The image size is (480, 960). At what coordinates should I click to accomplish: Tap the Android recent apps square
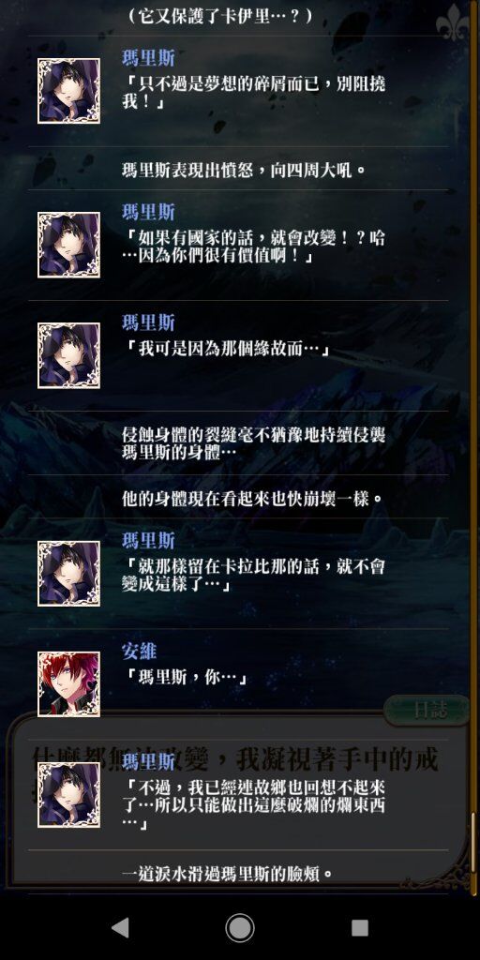360,927
